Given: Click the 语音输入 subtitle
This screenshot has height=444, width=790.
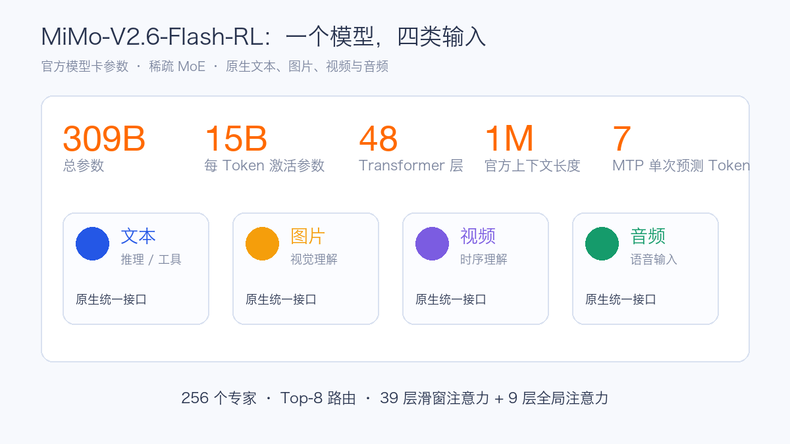Looking at the screenshot, I should pos(654,259).
